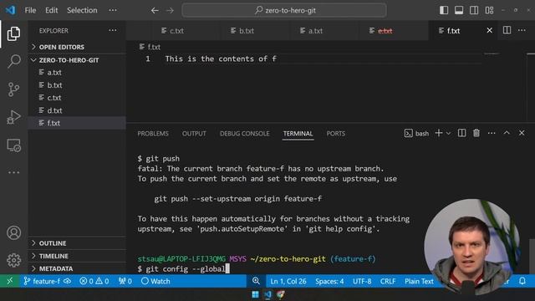Change encoding via UTF-8
Screen dimensions: 535x301
pyautogui.click(x=362, y=281)
